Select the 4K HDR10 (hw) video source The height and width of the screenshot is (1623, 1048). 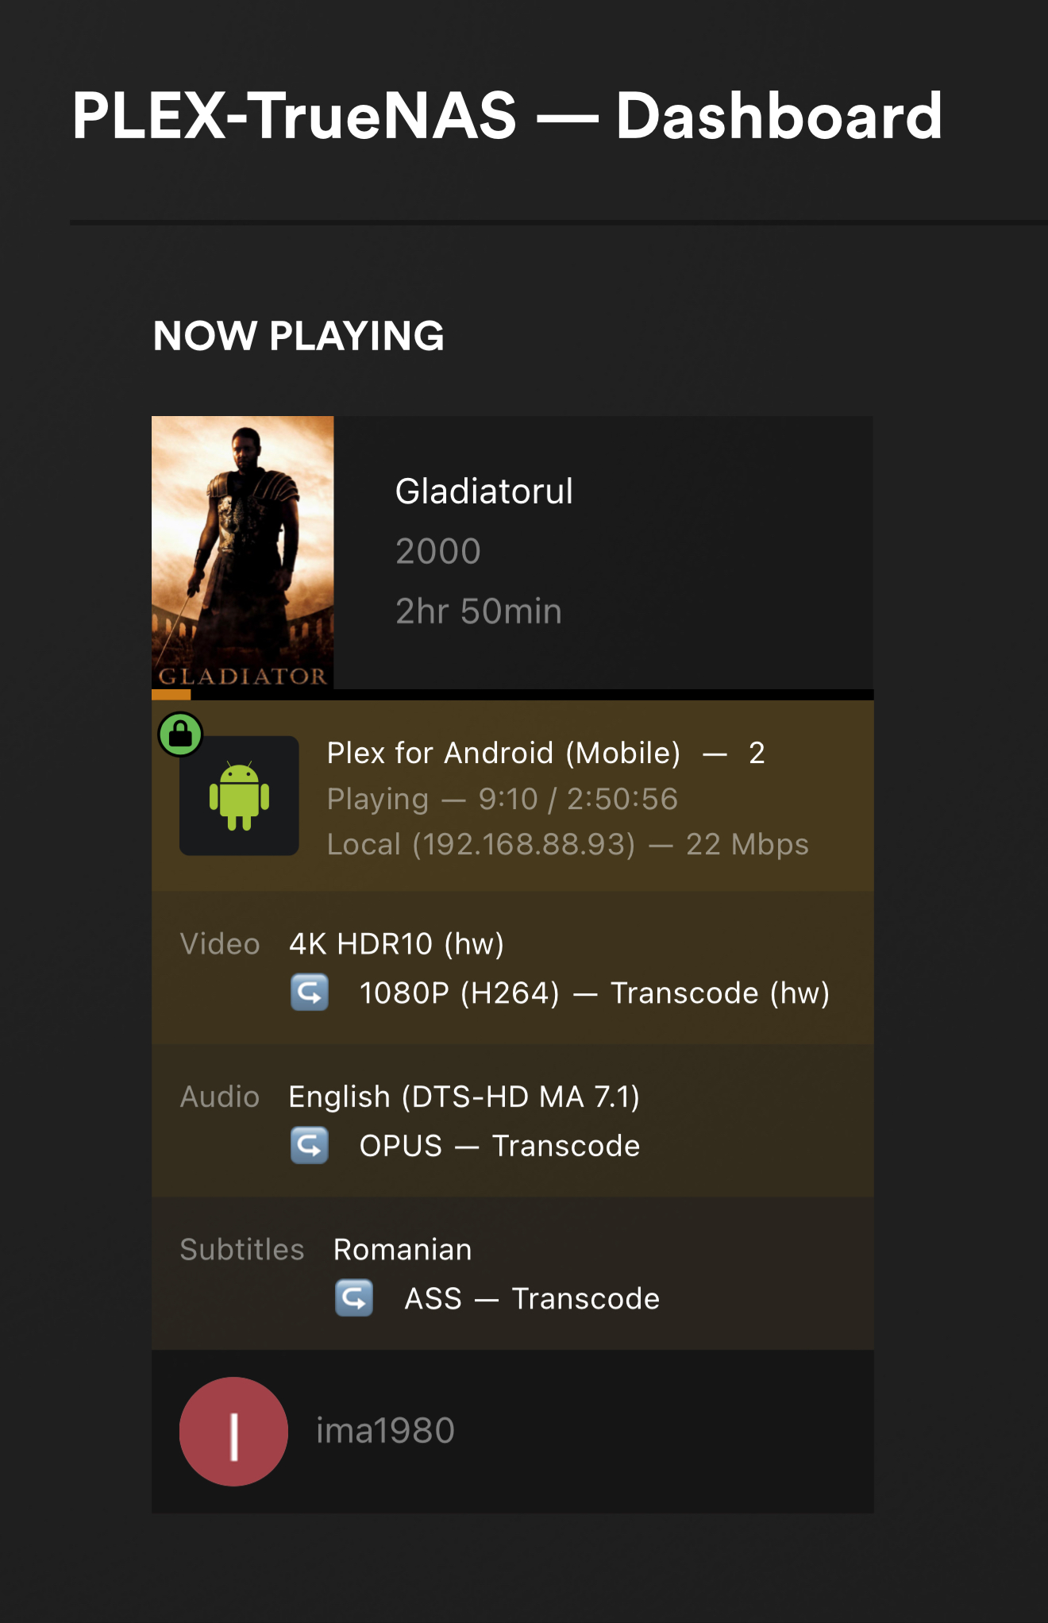[x=396, y=944]
